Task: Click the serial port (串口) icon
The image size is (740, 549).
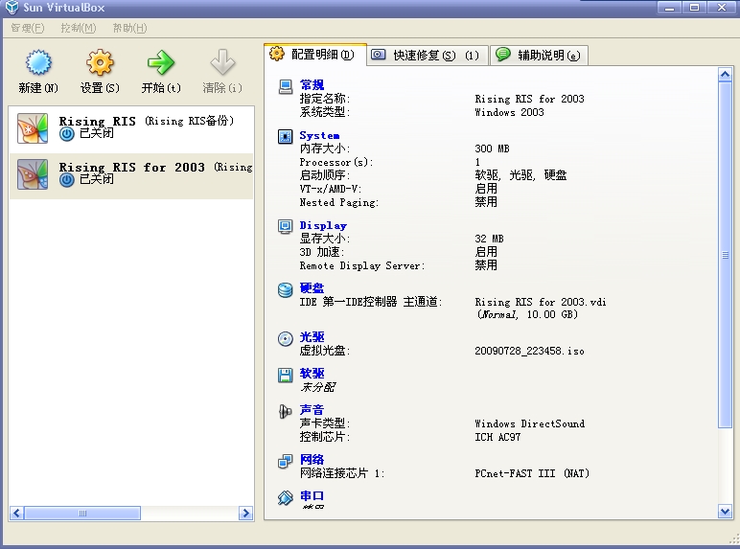Action: 285,497
